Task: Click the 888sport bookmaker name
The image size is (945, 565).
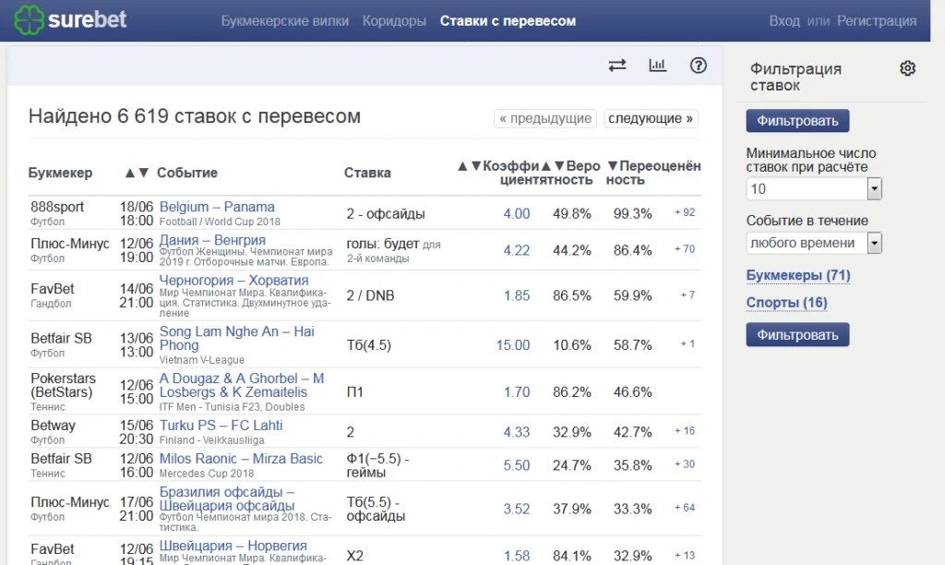Action: pyautogui.click(x=57, y=207)
